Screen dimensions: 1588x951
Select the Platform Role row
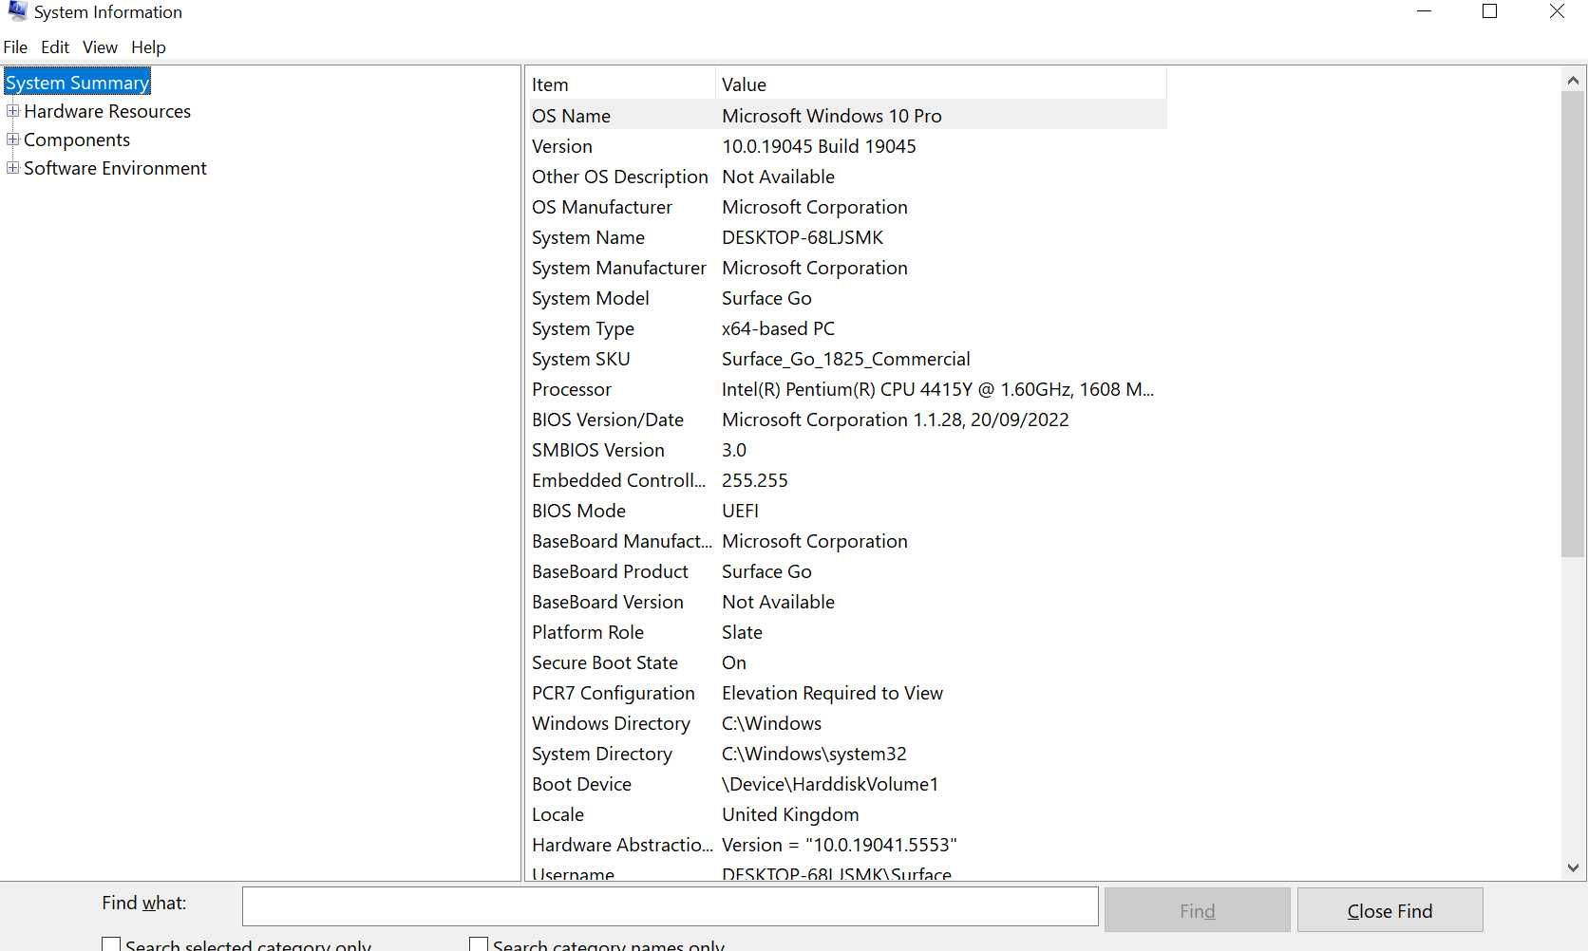tap(846, 632)
